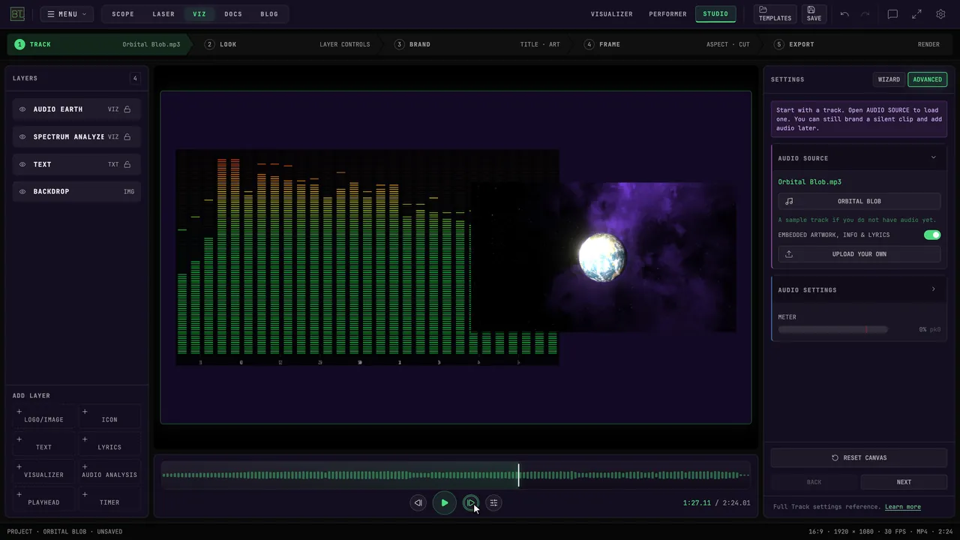The width and height of the screenshot is (960, 540).
Task: Open the comments speech bubble icon
Action: coord(892,14)
